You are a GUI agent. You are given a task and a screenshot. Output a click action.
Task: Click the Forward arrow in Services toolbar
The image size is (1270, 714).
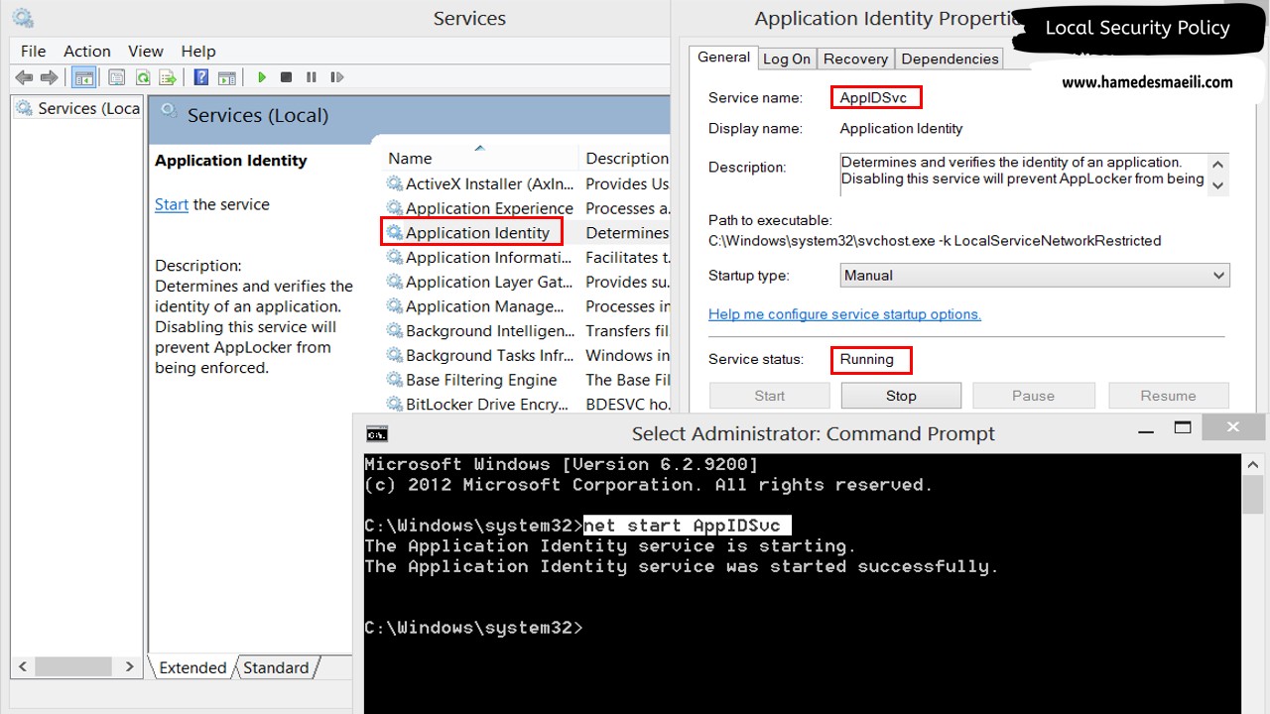coord(50,77)
